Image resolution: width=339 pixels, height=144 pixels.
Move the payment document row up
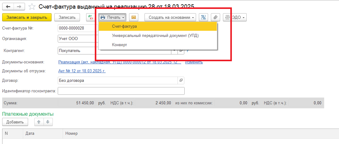pos(39,122)
